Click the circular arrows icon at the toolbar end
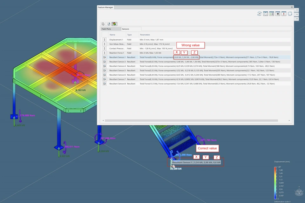The width and height of the screenshot is (305, 203). [x=290, y=14]
